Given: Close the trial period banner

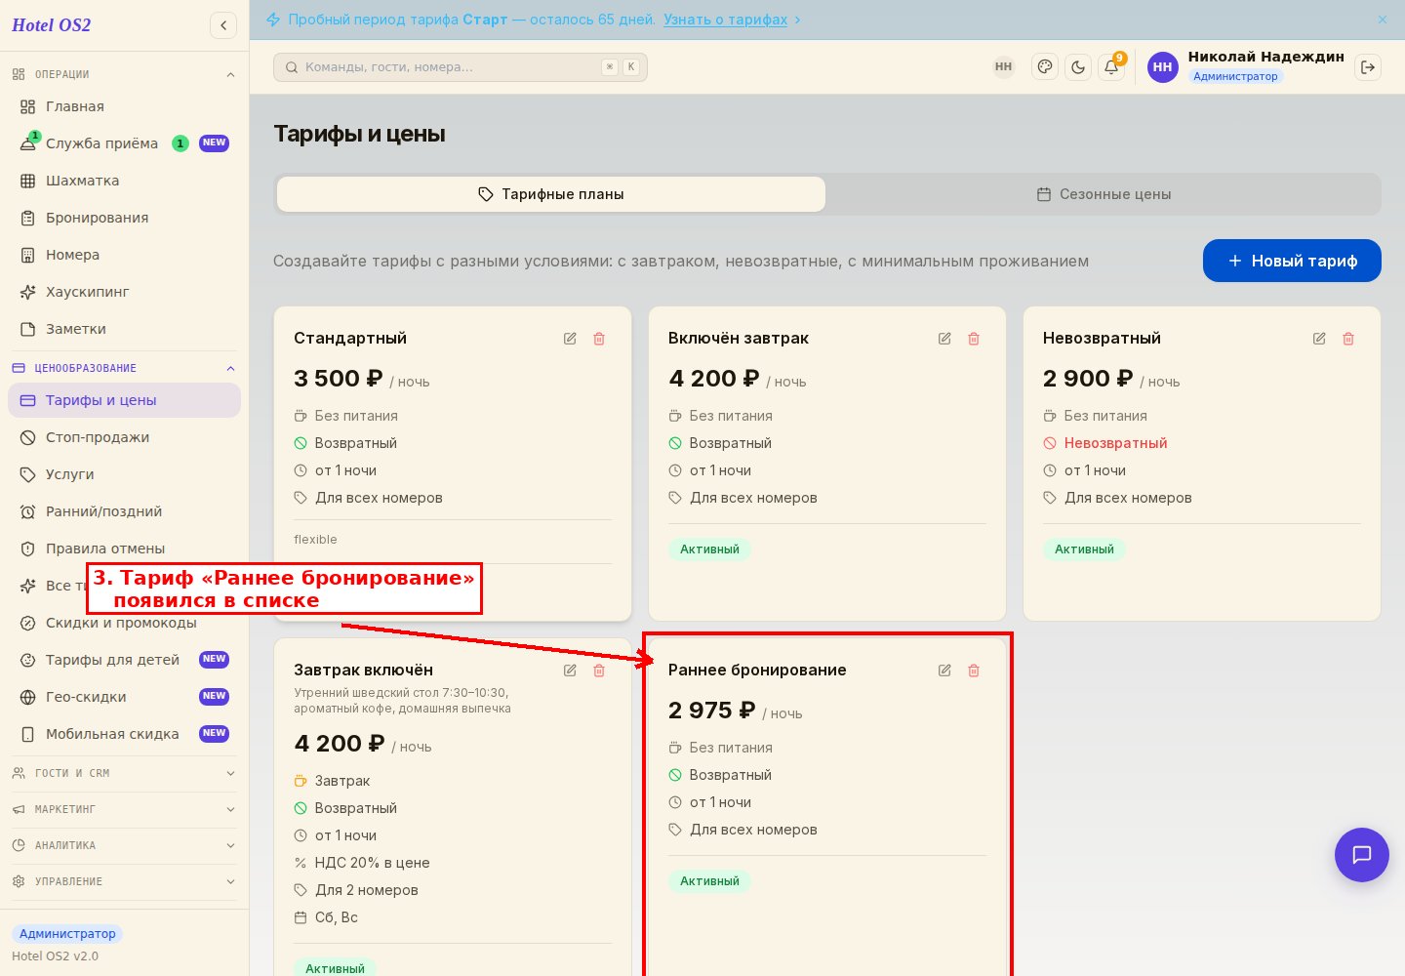Looking at the screenshot, I should [1383, 20].
